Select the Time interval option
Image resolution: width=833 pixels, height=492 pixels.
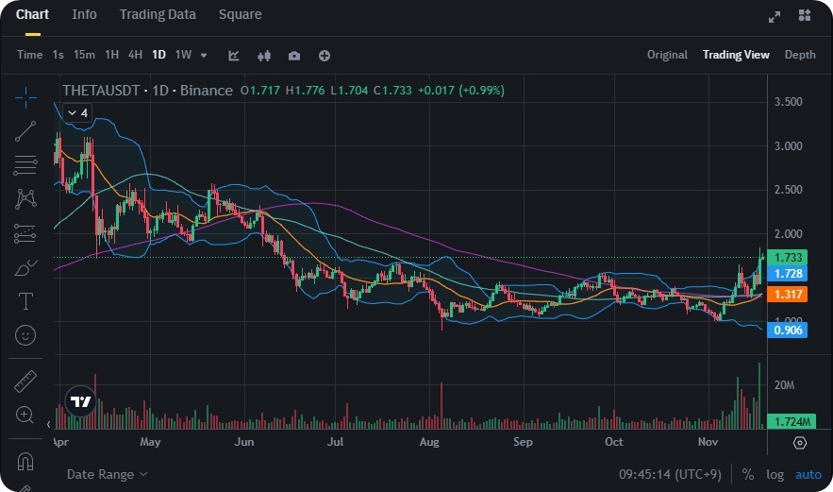click(30, 55)
